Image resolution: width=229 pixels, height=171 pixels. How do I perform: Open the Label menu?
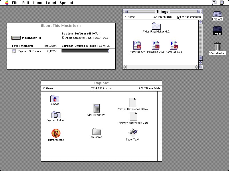click(x=51, y=3)
